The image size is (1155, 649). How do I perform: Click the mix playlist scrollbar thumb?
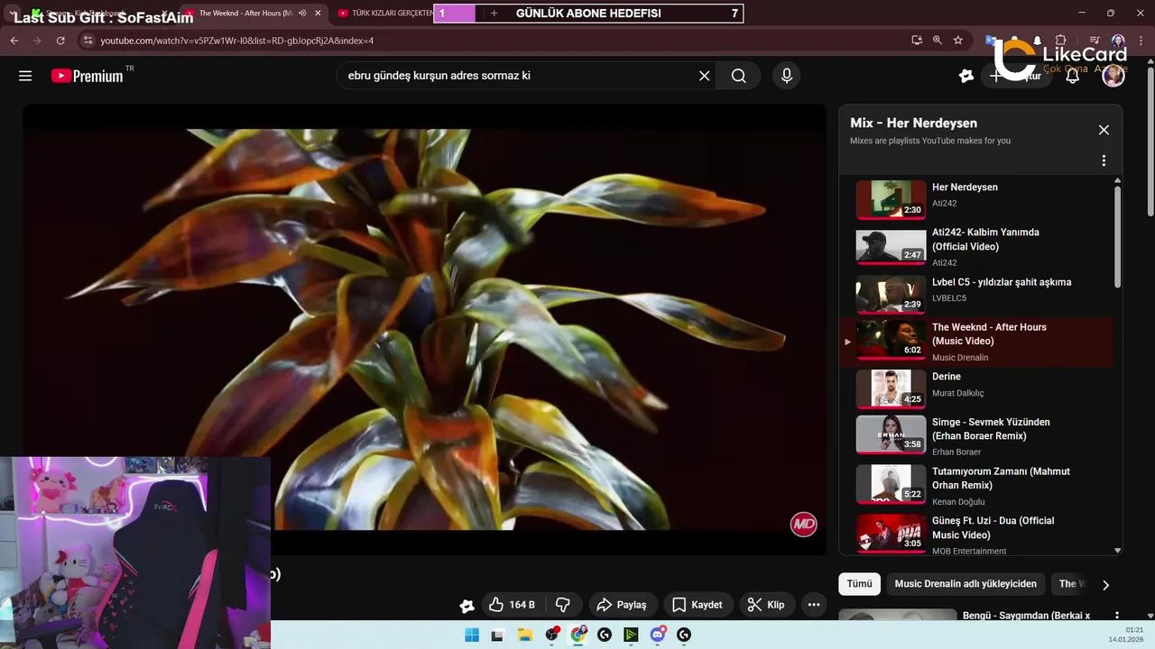point(1117,236)
